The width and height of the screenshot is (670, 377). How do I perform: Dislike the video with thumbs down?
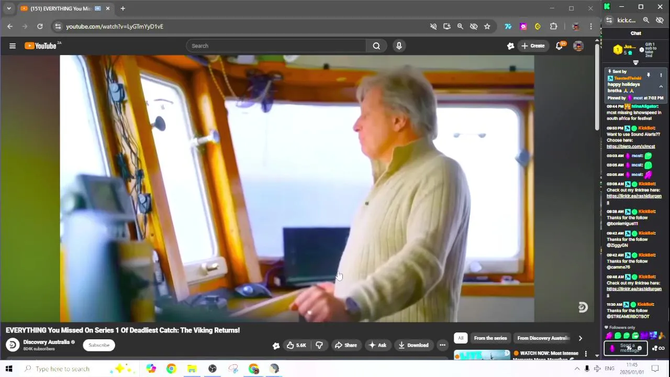(x=319, y=345)
